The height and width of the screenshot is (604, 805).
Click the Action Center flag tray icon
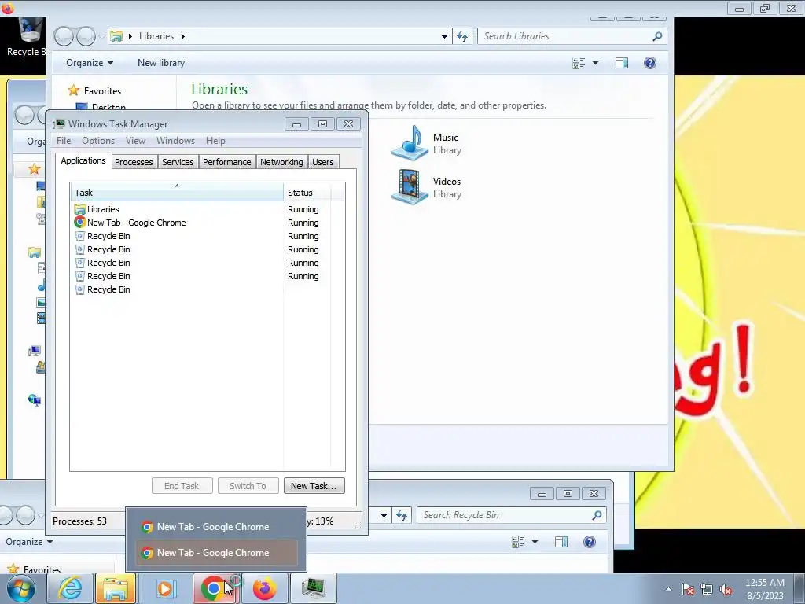(687, 589)
